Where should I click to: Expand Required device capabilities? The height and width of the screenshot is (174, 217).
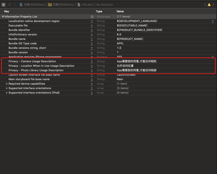[x=7, y=84]
